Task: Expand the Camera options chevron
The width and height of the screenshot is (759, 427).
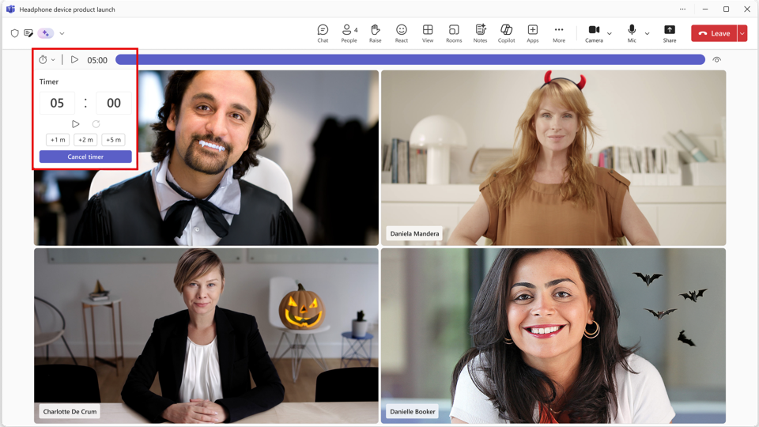Action: (x=610, y=33)
